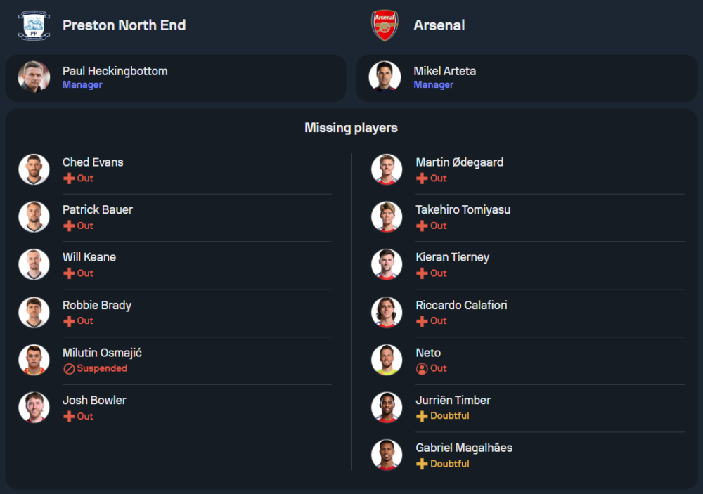
Task: Click Will Keane's player name
Action: point(89,257)
